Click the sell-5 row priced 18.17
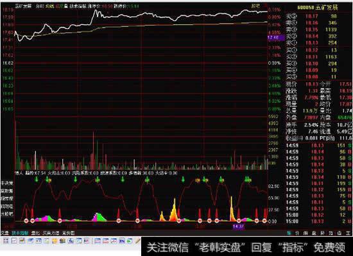Screen dimensions: 353x256 click(x=312, y=16)
